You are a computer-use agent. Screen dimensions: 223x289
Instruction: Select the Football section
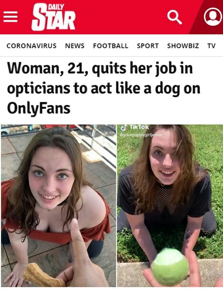point(111,46)
